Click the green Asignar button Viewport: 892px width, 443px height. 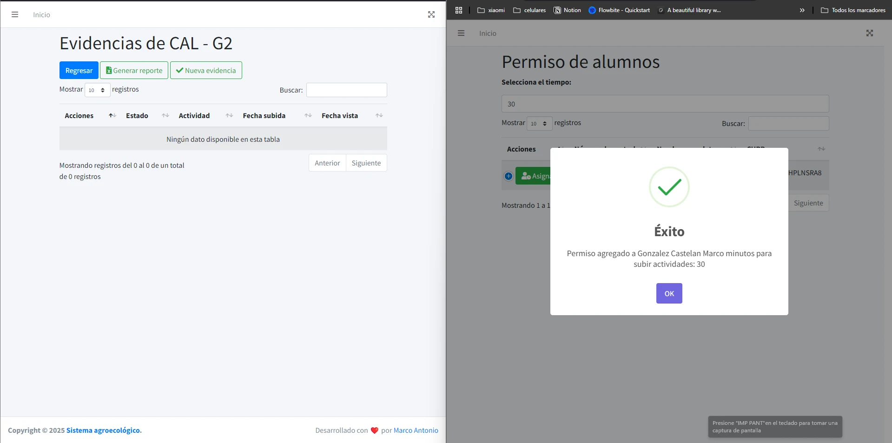tap(533, 176)
